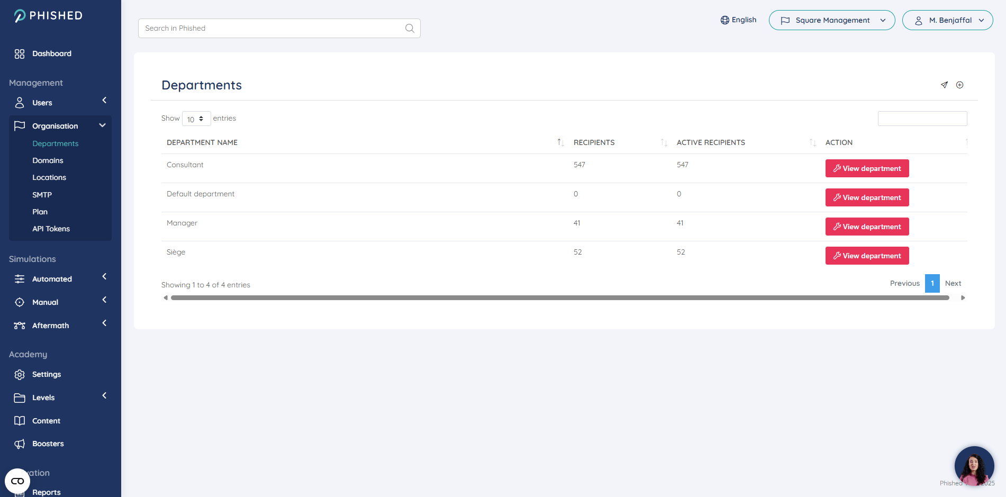Click the Boosters megaphone icon
The image size is (1006, 497).
pos(20,444)
